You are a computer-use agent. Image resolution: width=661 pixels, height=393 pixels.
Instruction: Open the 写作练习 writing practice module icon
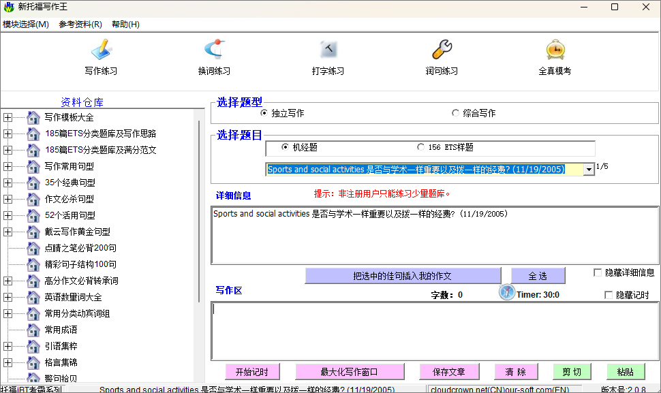point(101,50)
